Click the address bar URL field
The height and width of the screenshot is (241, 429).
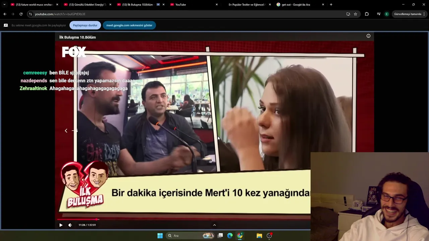pyautogui.click(x=188, y=14)
